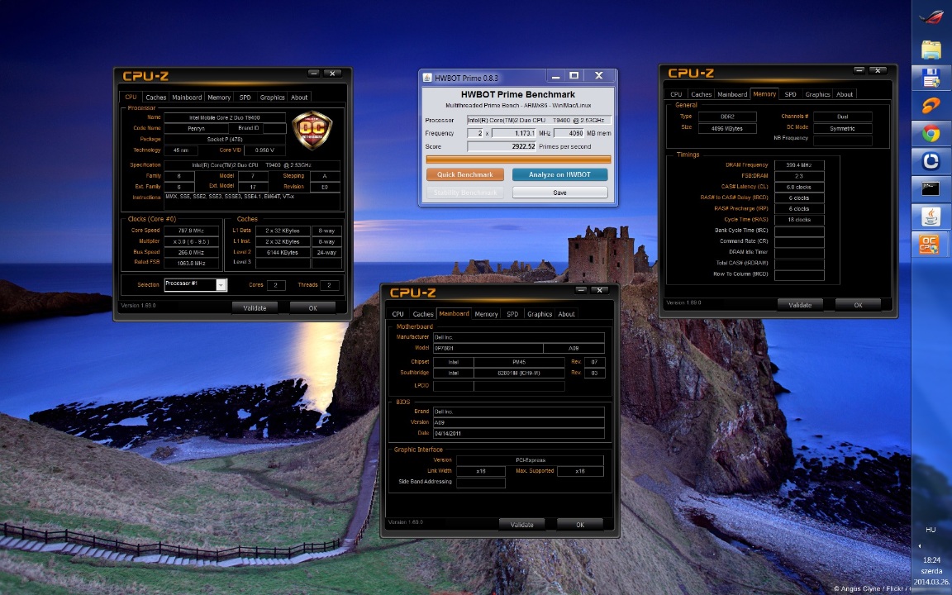Viewport: 952px width, 595px height.
Task: Click the orange OC CPU-Z taskbar icon
Action: pyautogui.click(x=931, y=245)
